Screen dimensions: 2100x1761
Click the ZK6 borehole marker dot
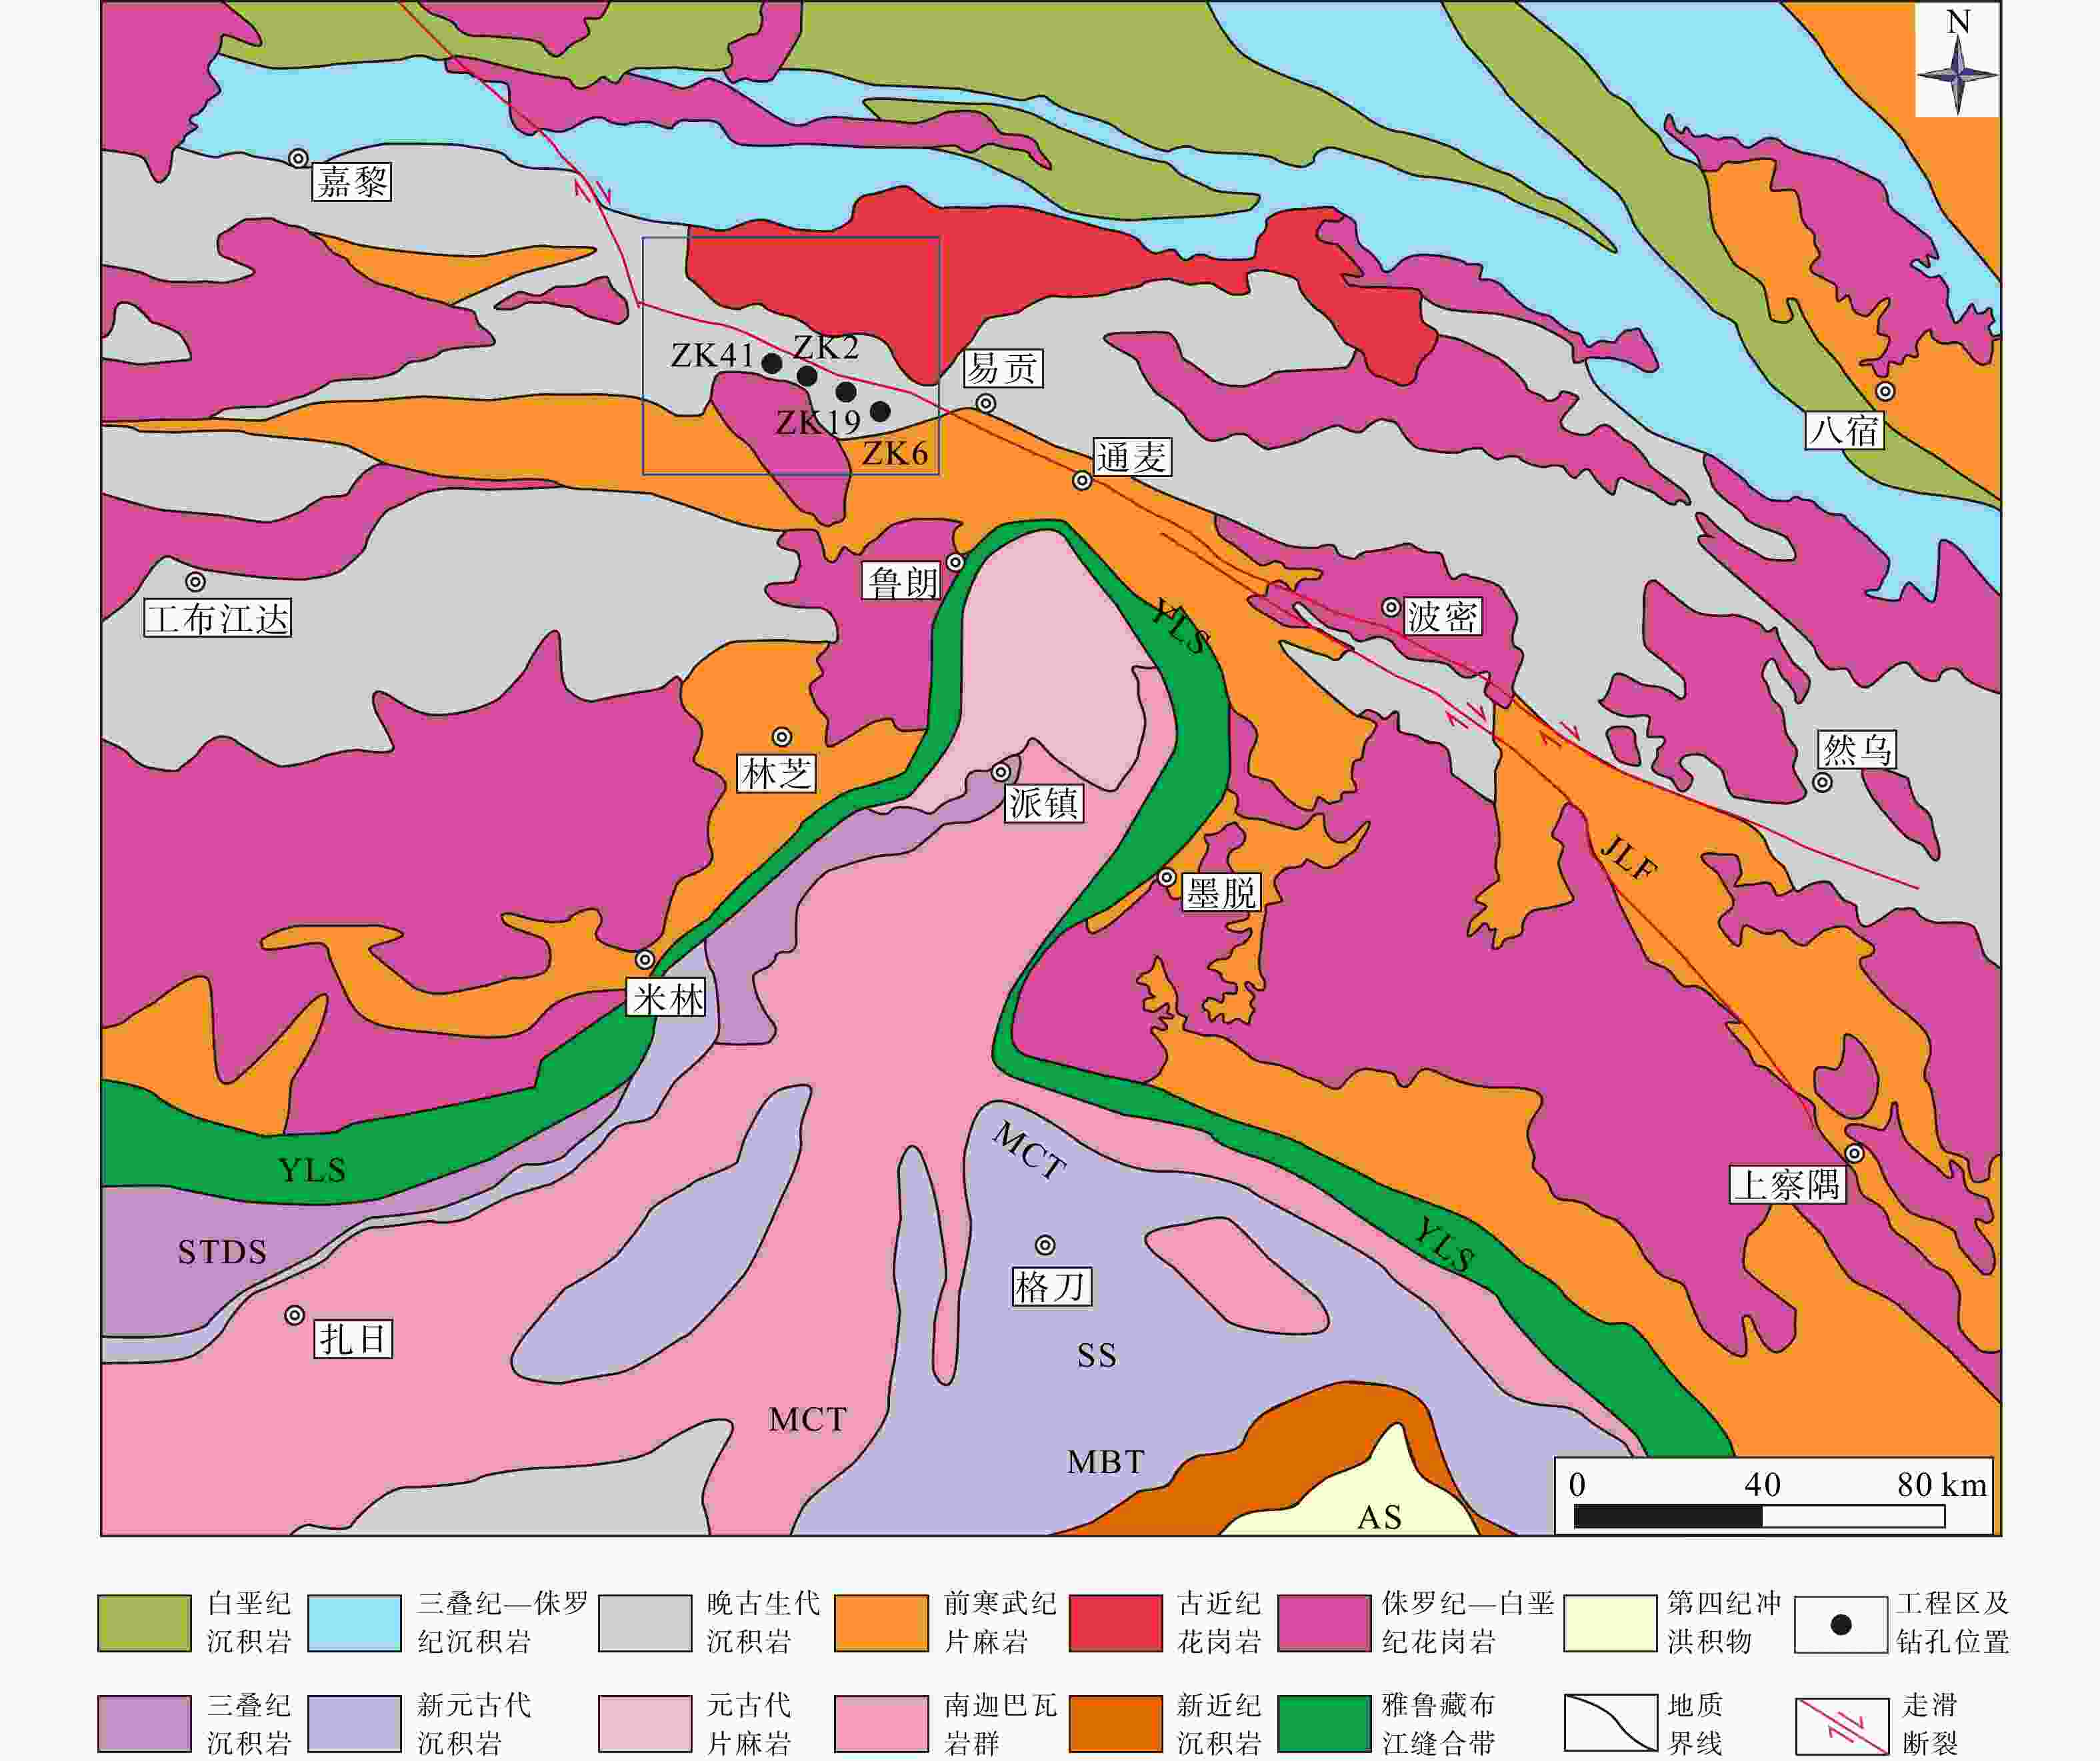click(880, 412)
